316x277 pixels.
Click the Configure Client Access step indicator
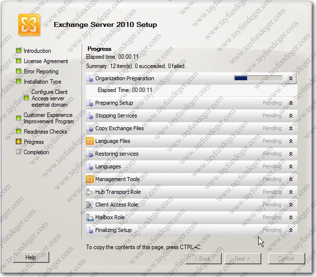tap(26, 98)
